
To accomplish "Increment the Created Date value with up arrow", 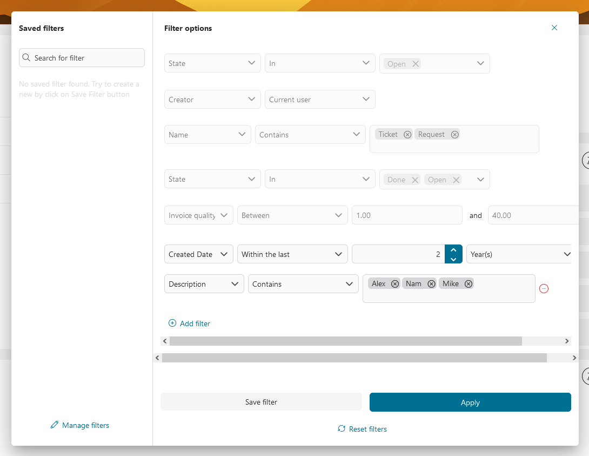I will click(453, 249).
